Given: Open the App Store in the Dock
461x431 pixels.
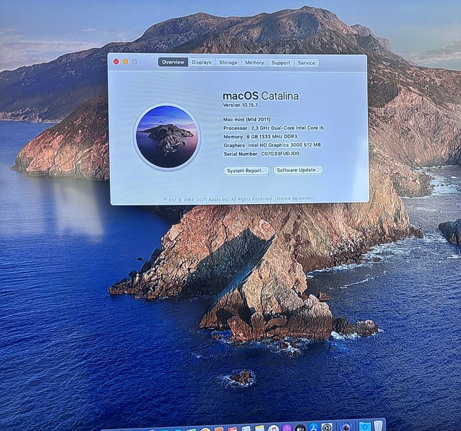Looking at the screenshot, I should pos(314,428).
